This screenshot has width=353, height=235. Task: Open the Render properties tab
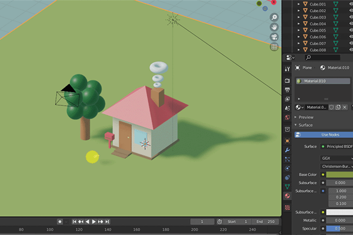pyautogui.click(x=287, y=81)
